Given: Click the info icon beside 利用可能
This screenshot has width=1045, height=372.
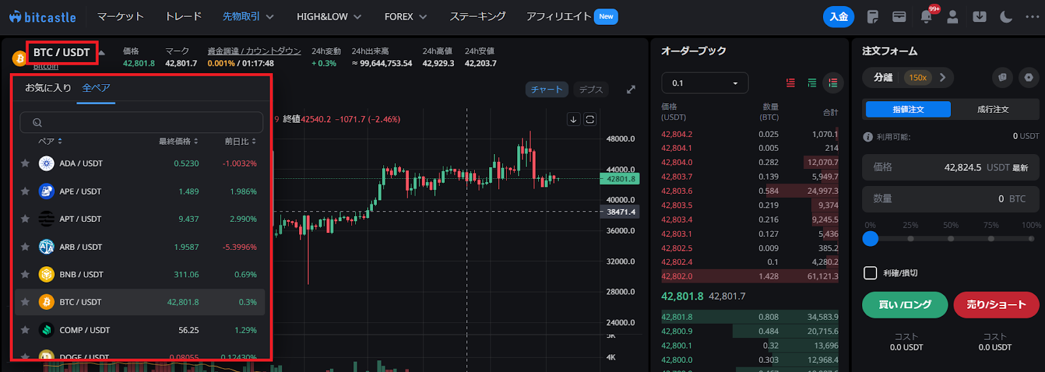Looking at the screenshot, I should point(868,137).
